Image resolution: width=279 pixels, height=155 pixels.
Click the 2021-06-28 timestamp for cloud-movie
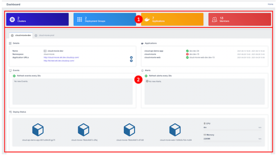coord(251,54)
